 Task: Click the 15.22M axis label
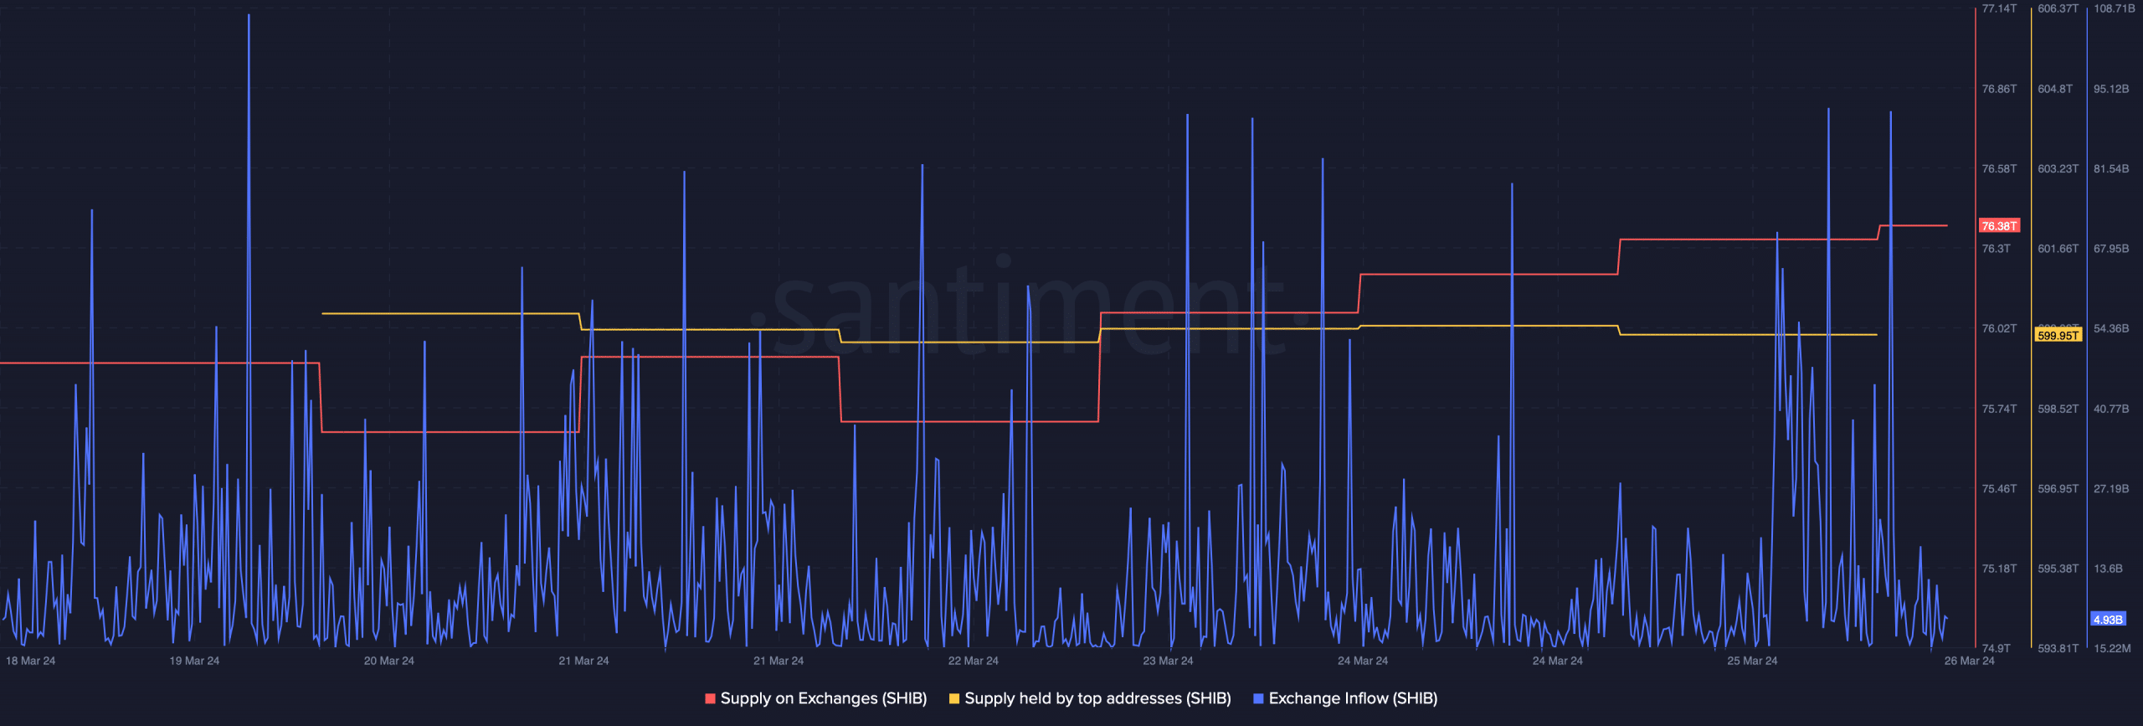(x=2112, y=648)
